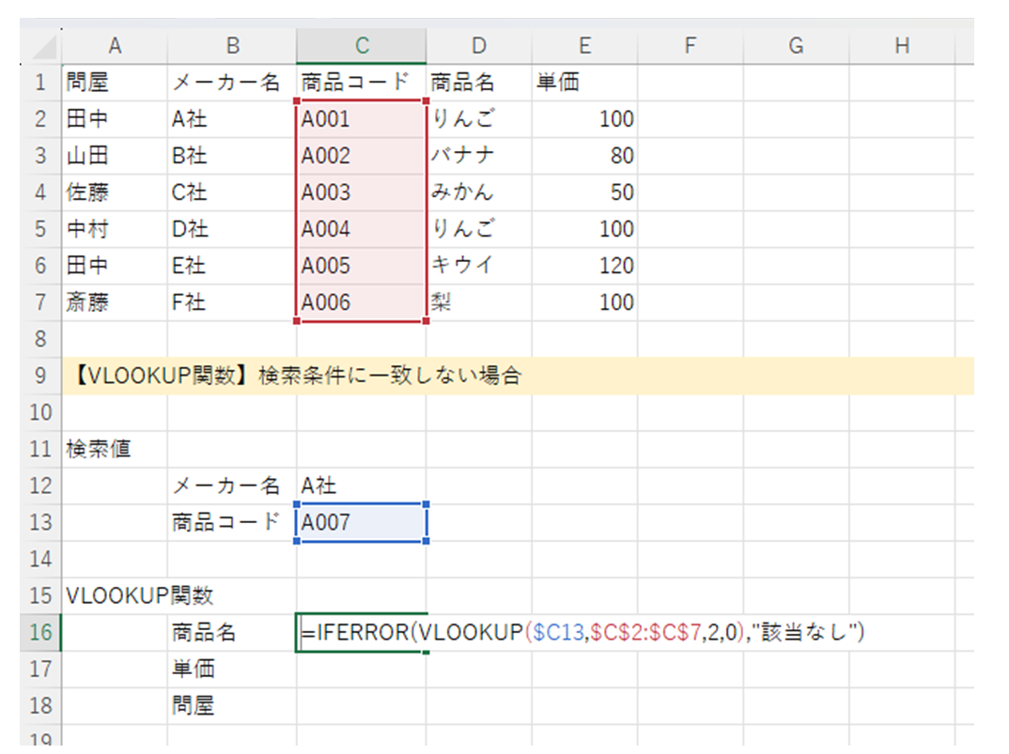1009x754 pixels.
Task: Select column F header
Action: click(x=690, y=46)
